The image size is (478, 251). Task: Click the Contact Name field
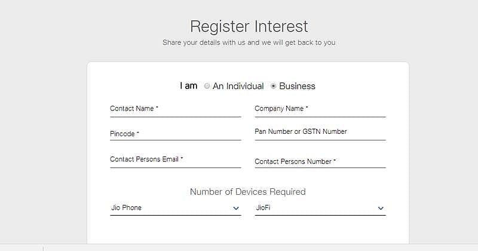[x=175, y=109]
